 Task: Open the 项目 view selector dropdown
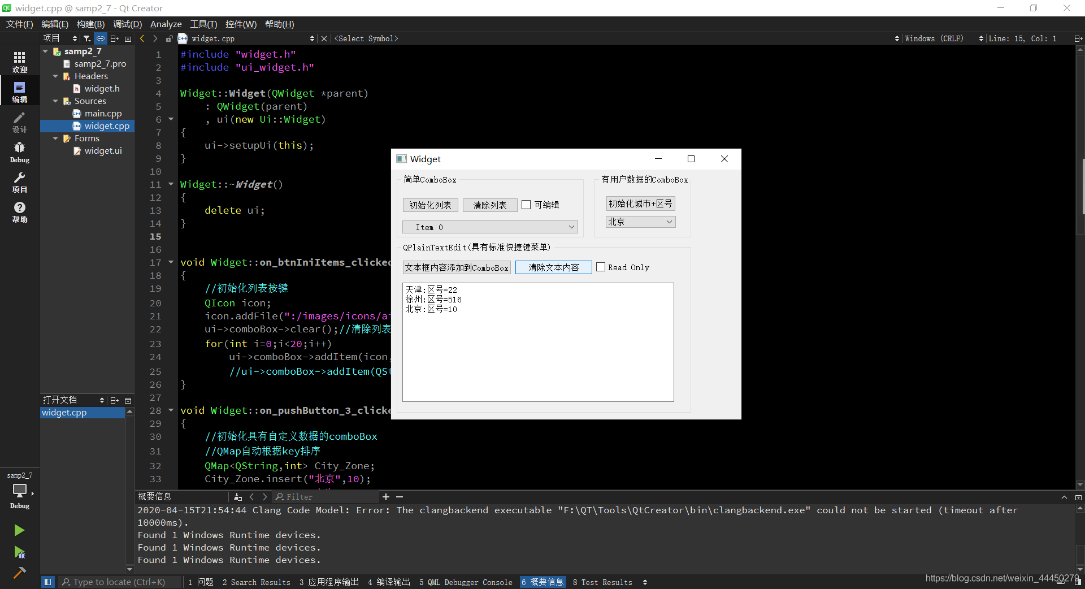[x=60, y=38]
